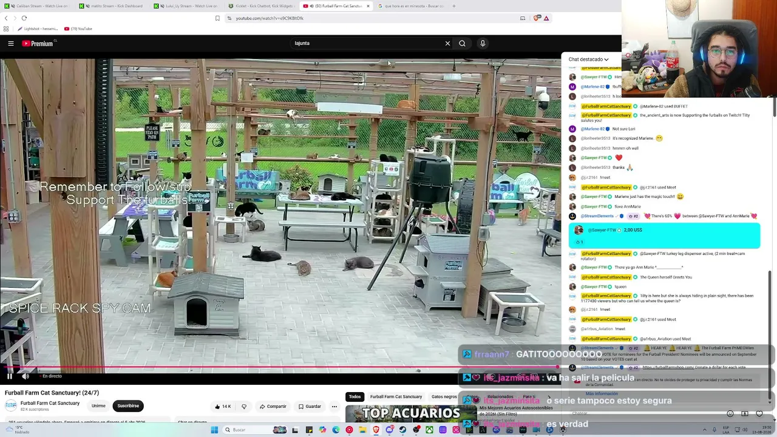Click the video title 'Furball Farm Cat Sanctuary! (24/7)'

pyautogui.click(x=52, y=393)
